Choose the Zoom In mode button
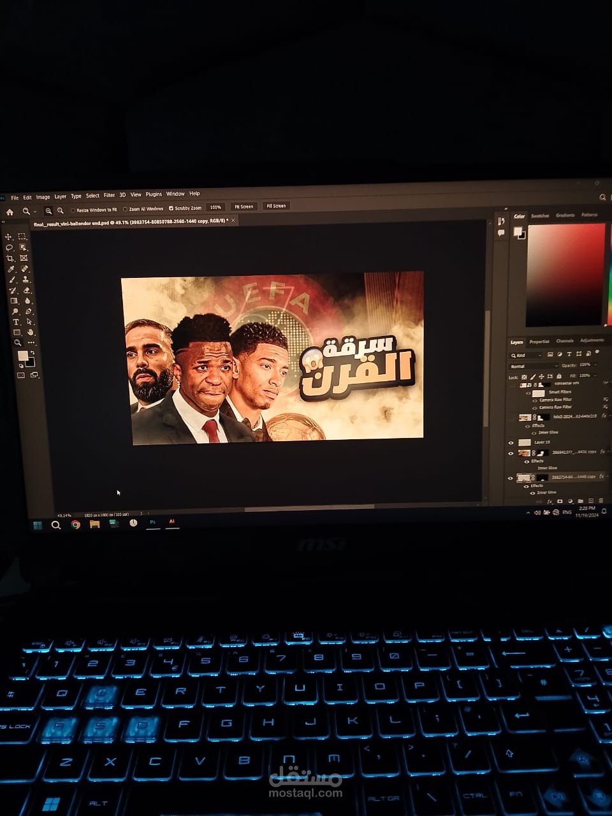 pyautogui.click(x=48, y=211)
